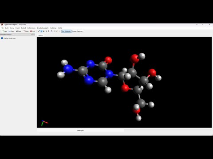Select the Navigate tool

click(x=41, y=31)
